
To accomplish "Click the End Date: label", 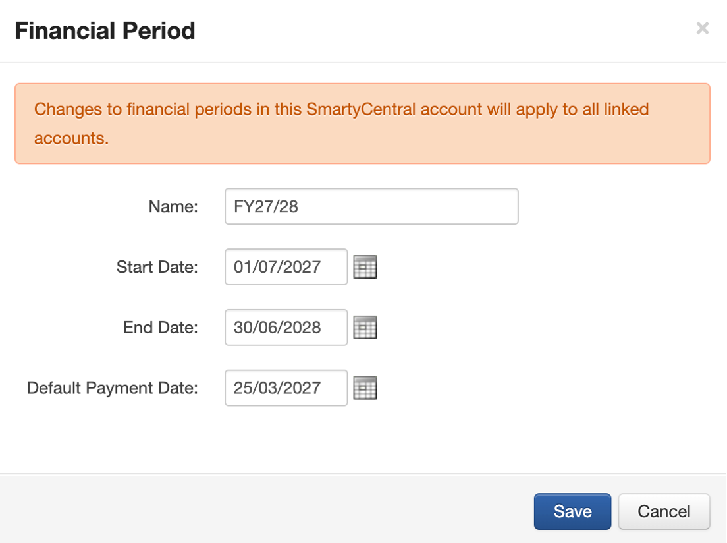I will pos(161,328).
